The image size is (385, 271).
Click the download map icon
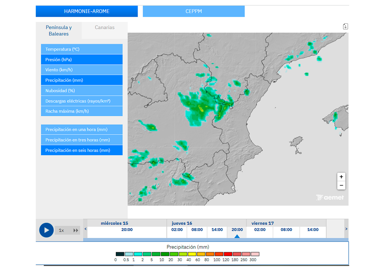pyautogui.click(x=345, y=26)
